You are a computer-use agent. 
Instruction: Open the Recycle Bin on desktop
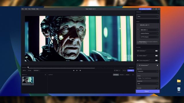[179, 90]
